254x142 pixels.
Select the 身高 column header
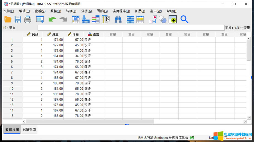53,35
